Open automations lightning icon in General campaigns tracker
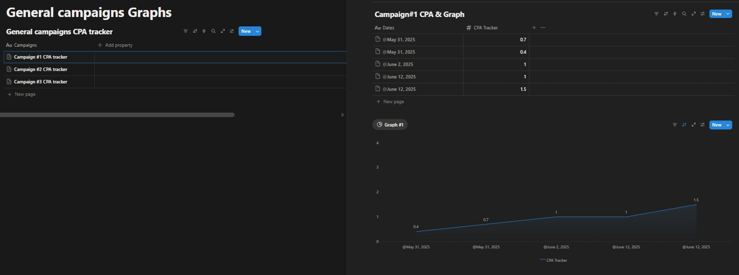Image resolution: width=739 pixels, height=275 pixels. click(x=204, y=31)
